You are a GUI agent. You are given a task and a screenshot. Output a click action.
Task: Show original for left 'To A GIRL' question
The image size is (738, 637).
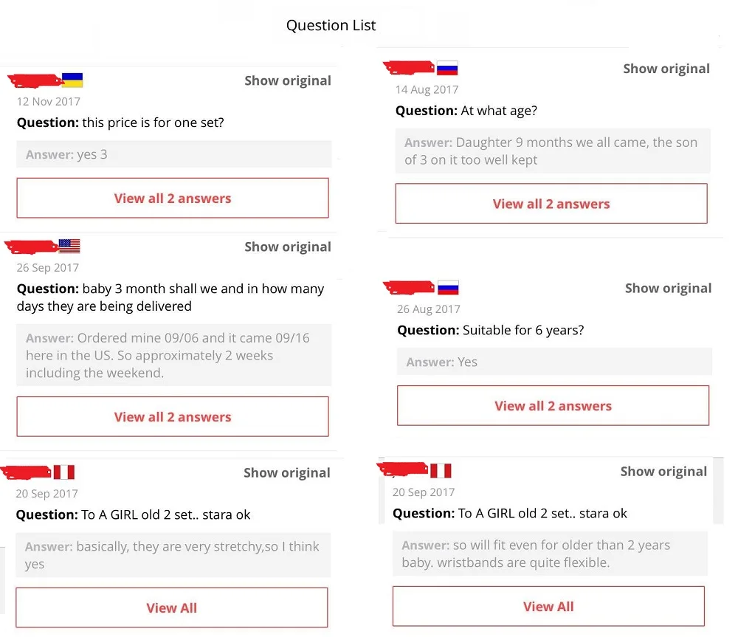pyautogui.click(x=286, y=472)
